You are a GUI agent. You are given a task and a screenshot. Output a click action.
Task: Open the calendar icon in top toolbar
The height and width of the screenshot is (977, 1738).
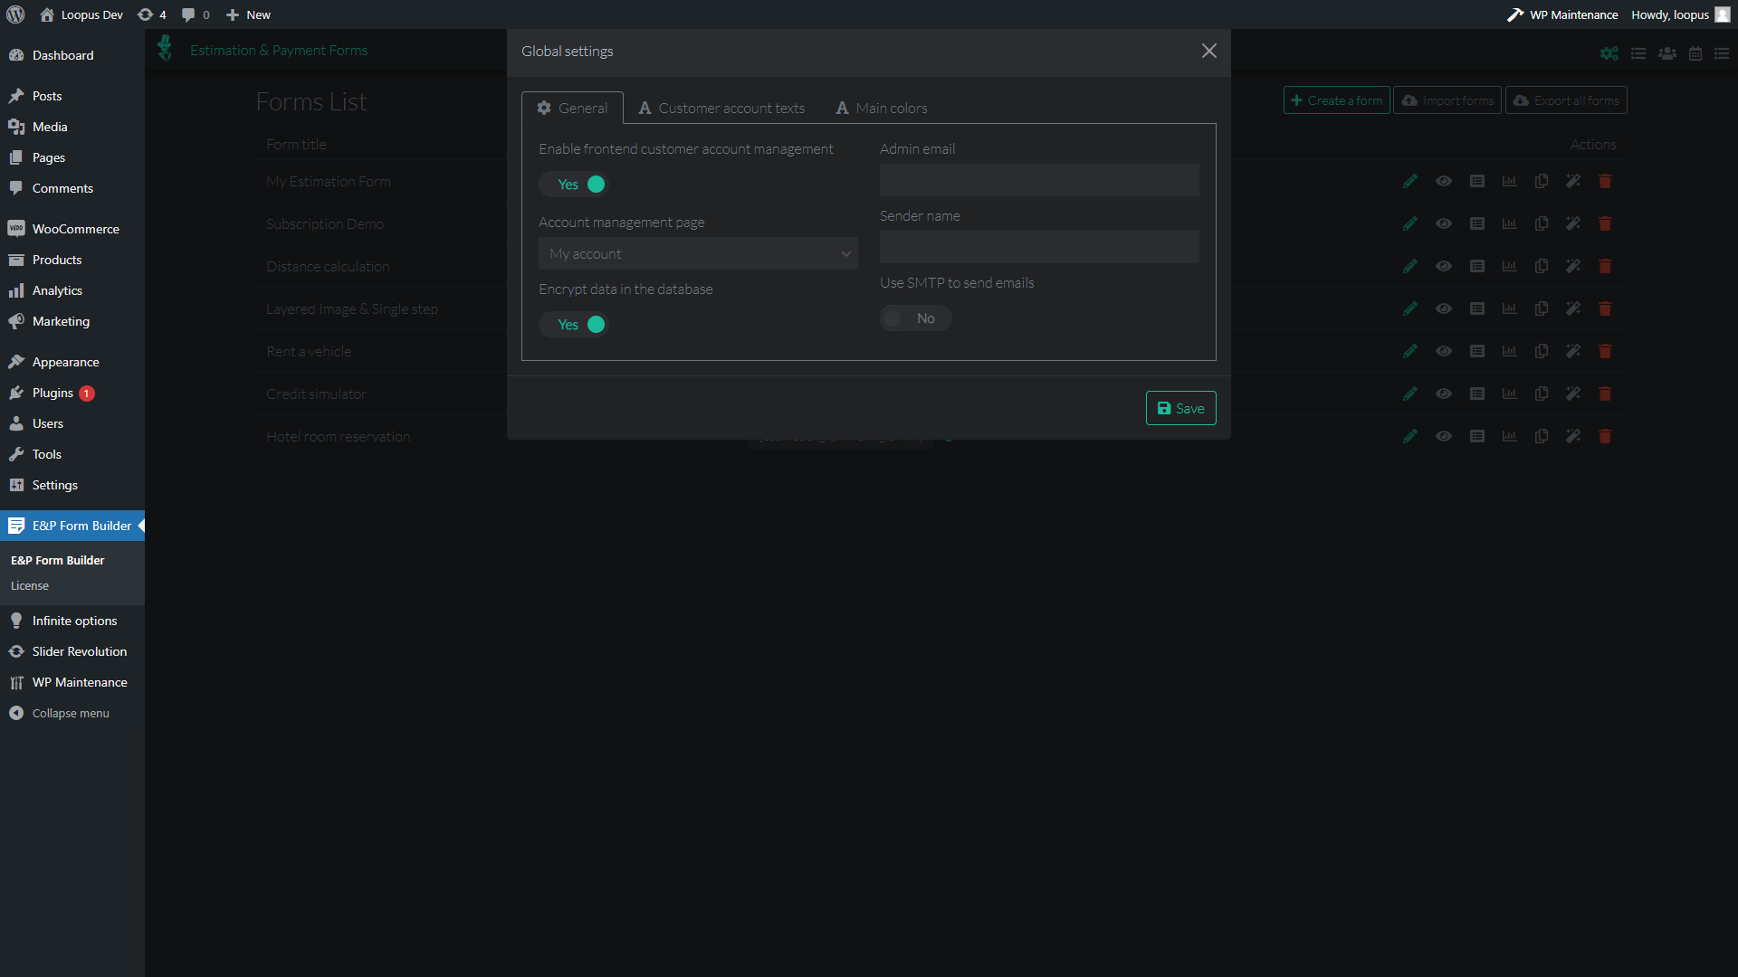point(1695,53)
